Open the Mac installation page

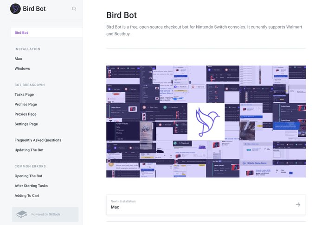pyautogui.click(x=18, y=59)
